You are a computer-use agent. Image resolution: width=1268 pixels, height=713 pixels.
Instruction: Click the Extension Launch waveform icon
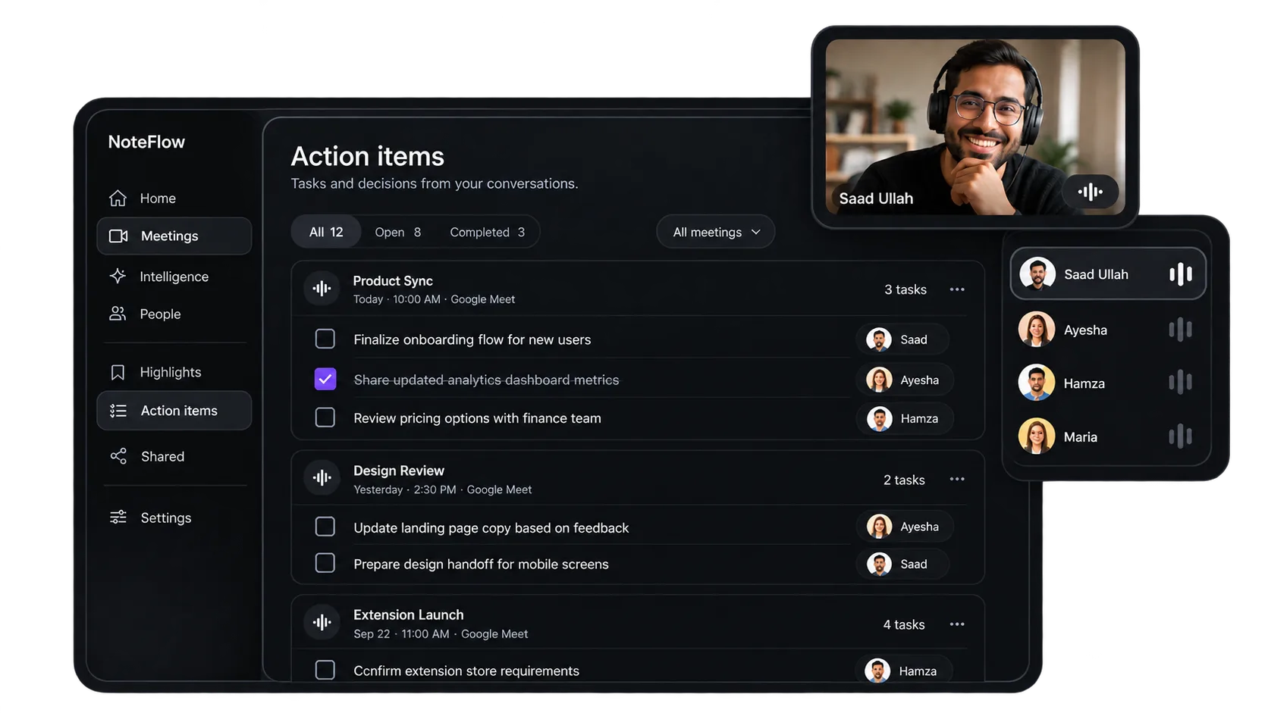point(322,623)
